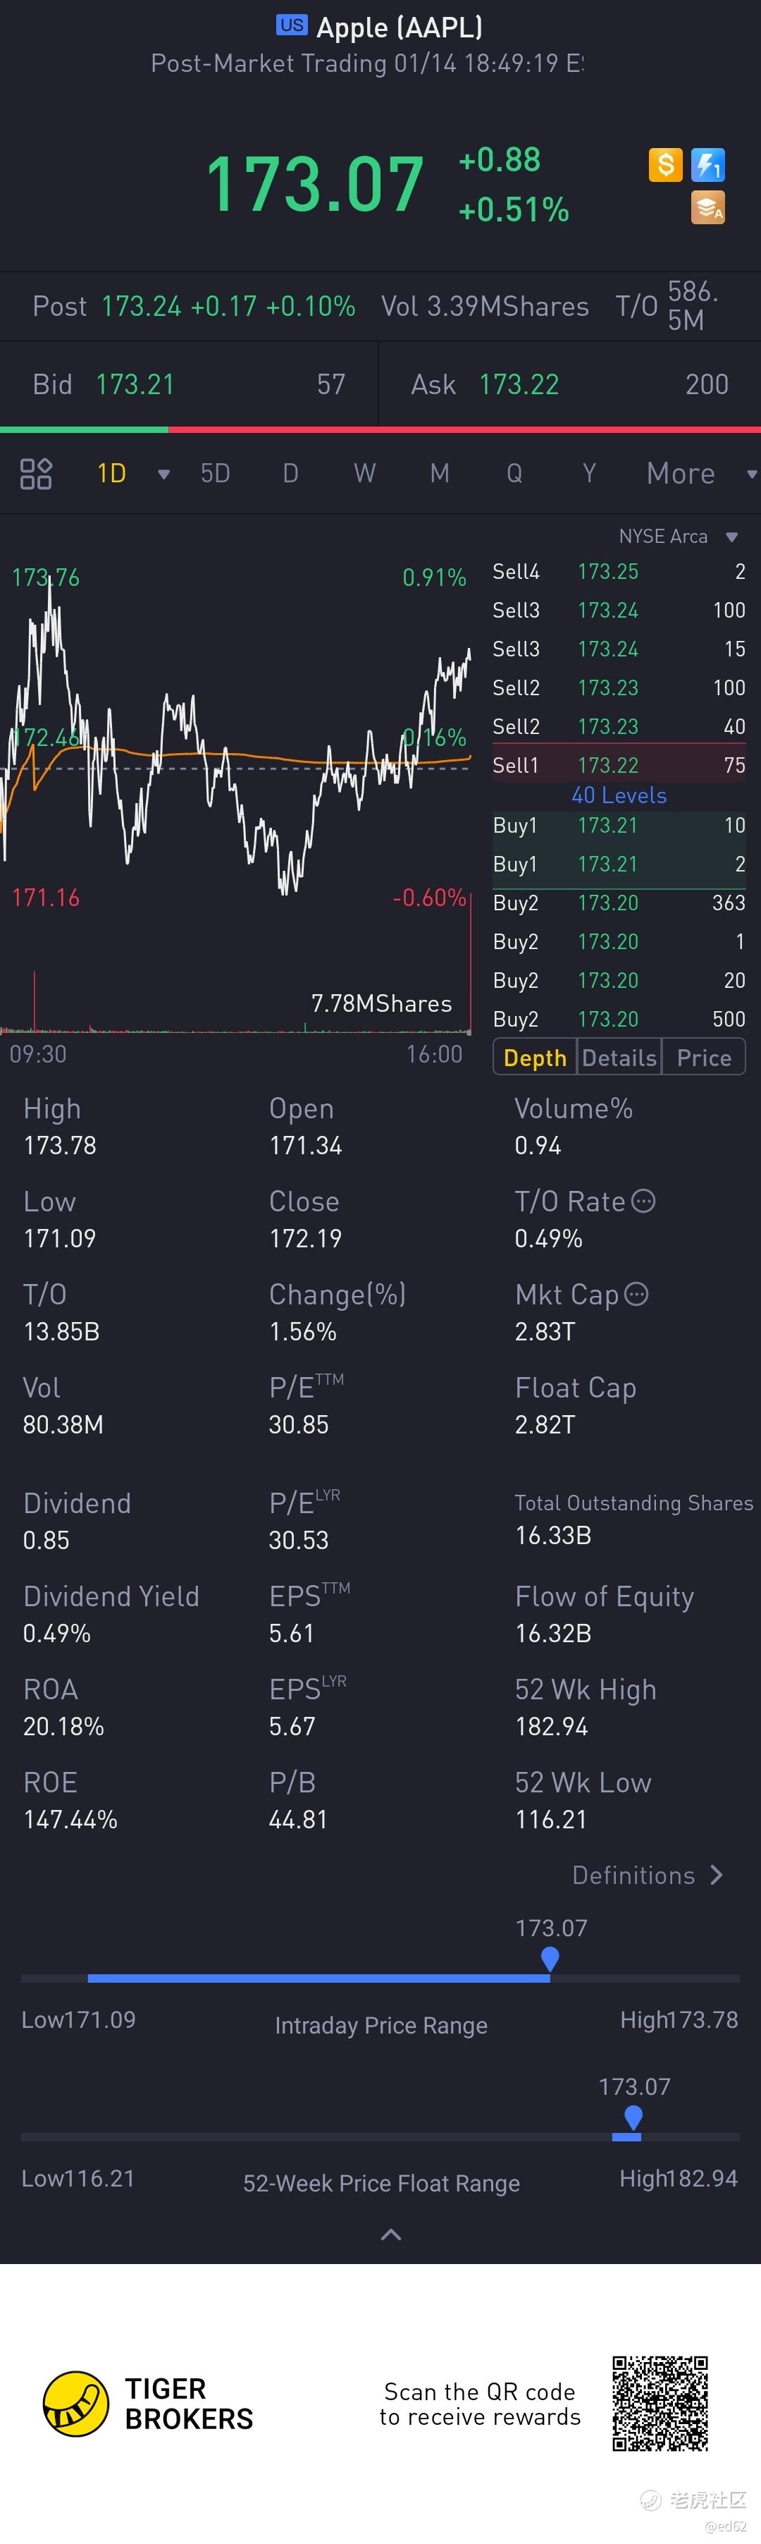Screen dimensions: 761x2544
Task: Switch to the Depth view toggle
Action: [x=535, y=1058]
